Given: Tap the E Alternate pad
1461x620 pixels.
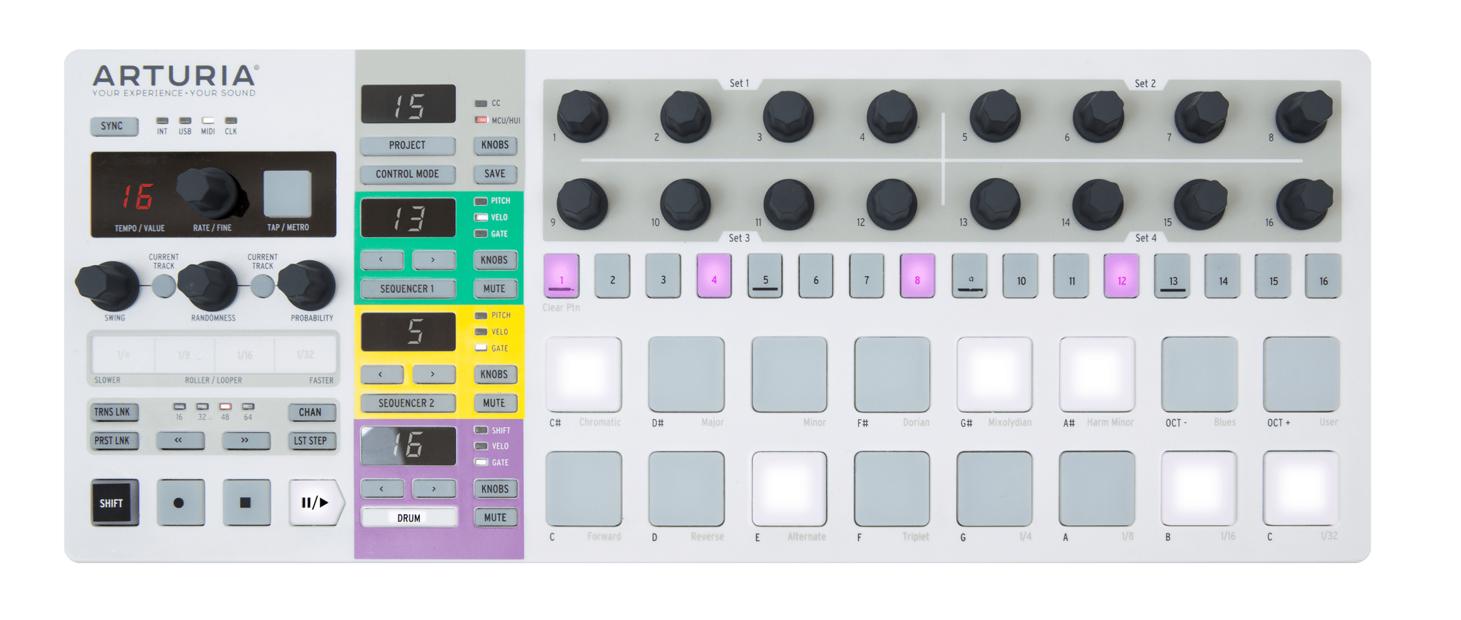Looking at the screenshot, I should coord(789,489).
